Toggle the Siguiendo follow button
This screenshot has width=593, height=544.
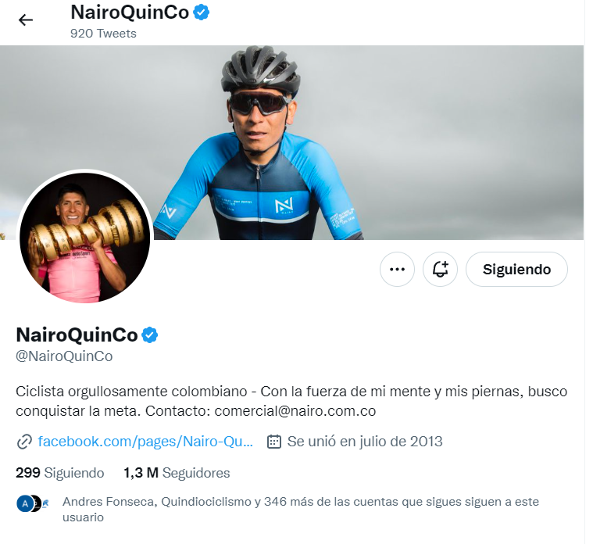coord(516,270)
